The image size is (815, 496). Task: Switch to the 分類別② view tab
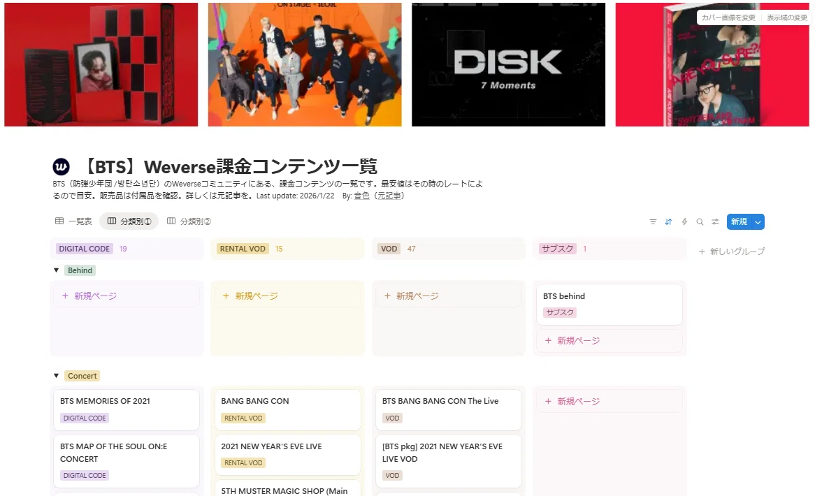point(189,221)
